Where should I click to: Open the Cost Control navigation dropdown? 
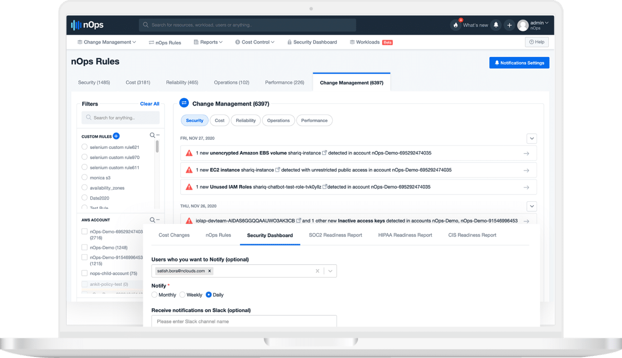click(255, 42)
